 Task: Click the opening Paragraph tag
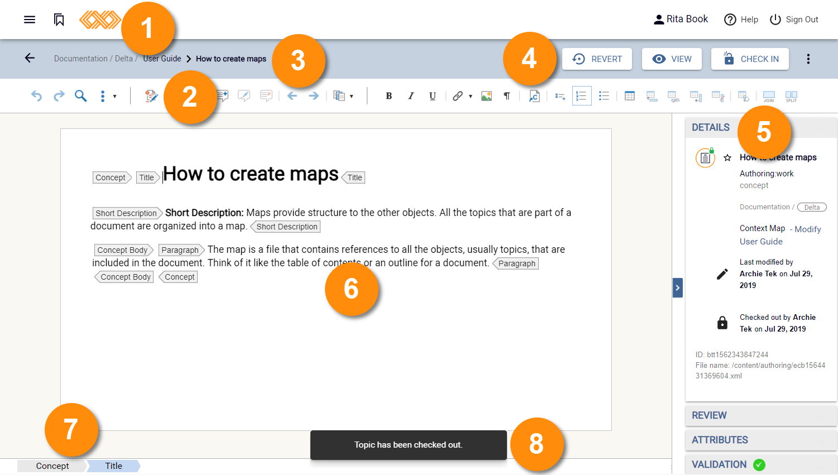click(181, 250)
